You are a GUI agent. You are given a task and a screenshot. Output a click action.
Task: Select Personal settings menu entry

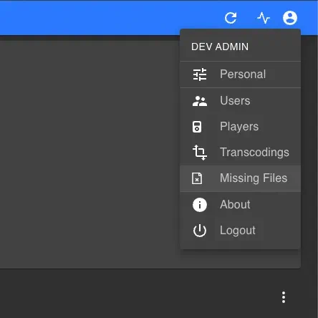240,74
